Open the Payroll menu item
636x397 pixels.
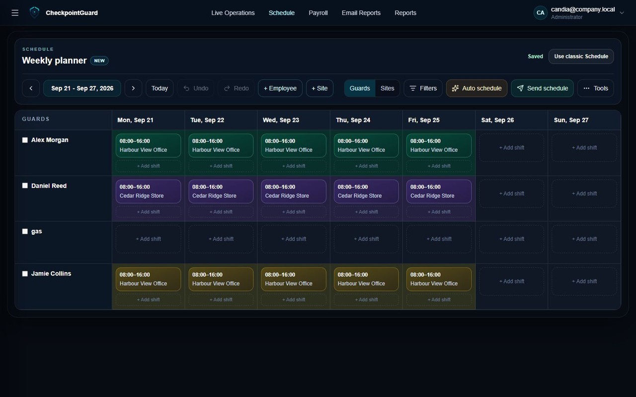point(318,13)
